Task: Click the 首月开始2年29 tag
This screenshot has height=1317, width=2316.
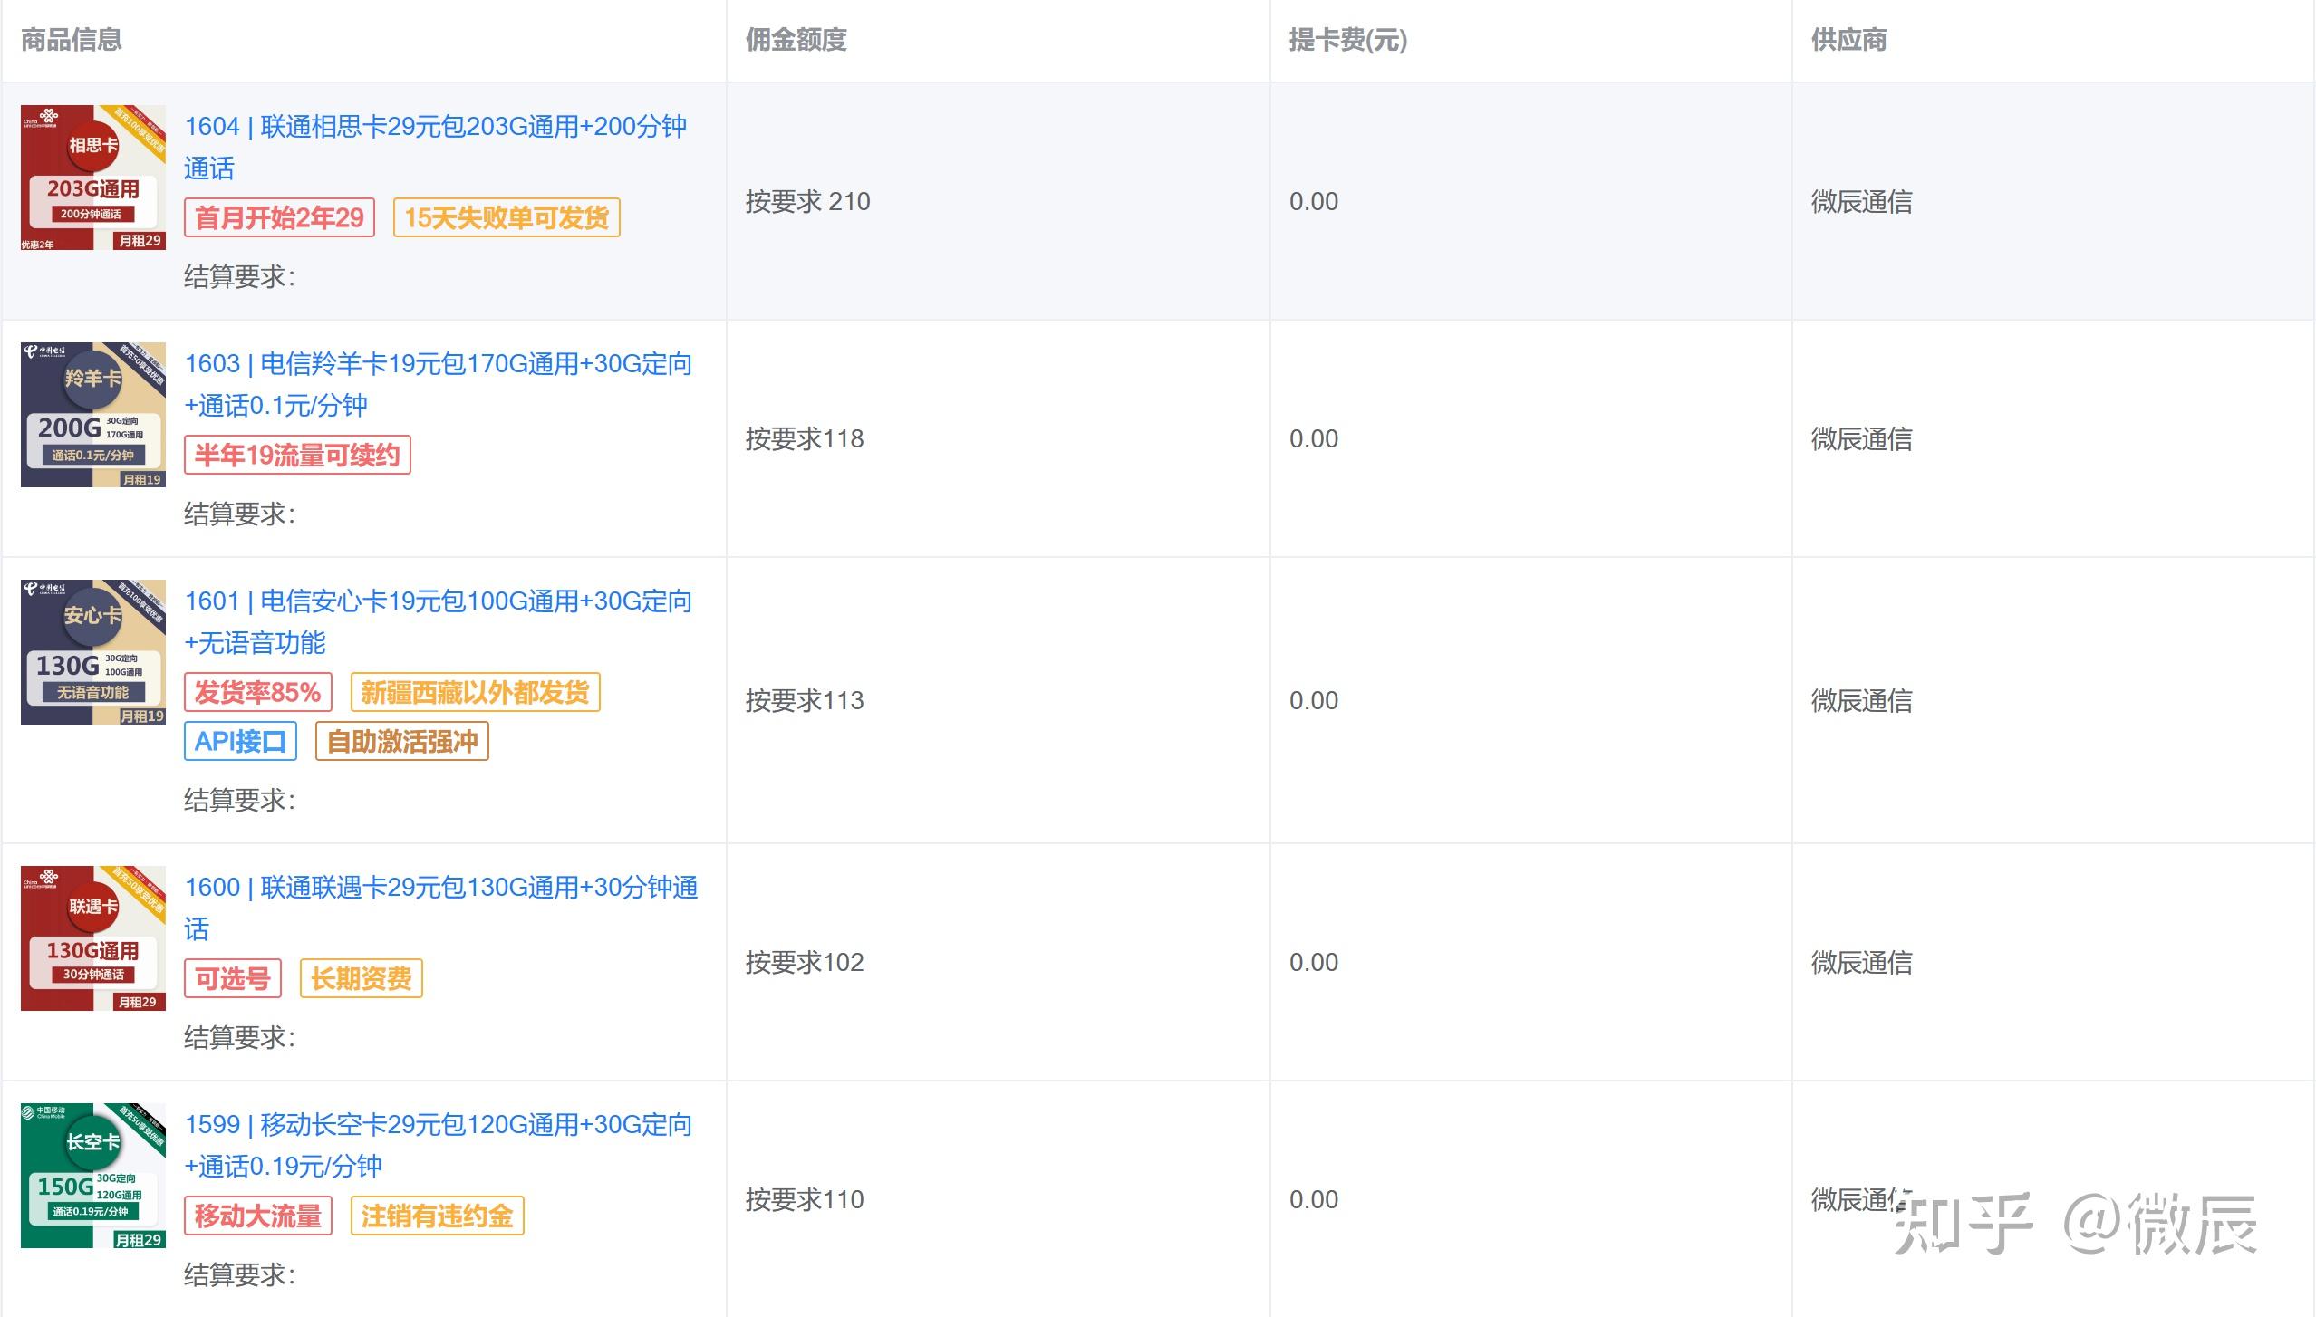Action: [x=279, y=217]
